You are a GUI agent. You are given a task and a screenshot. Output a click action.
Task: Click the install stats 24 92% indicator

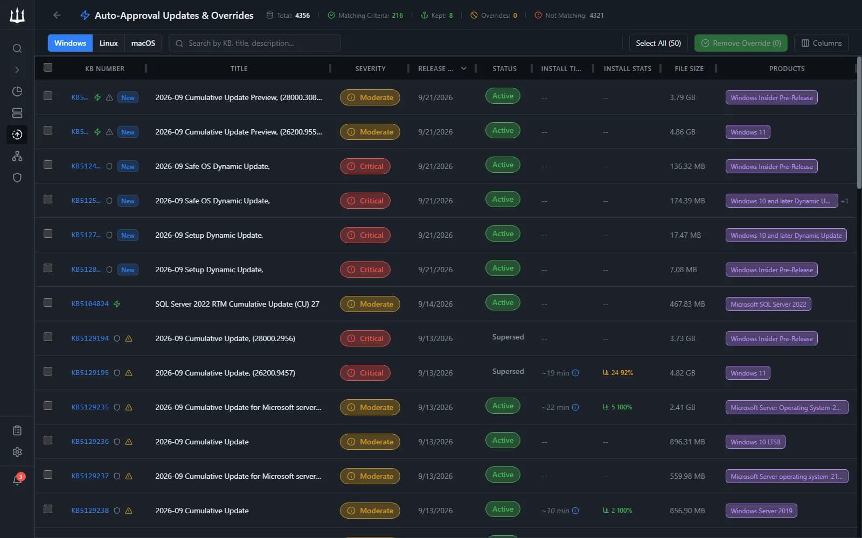tap(618, 373)
